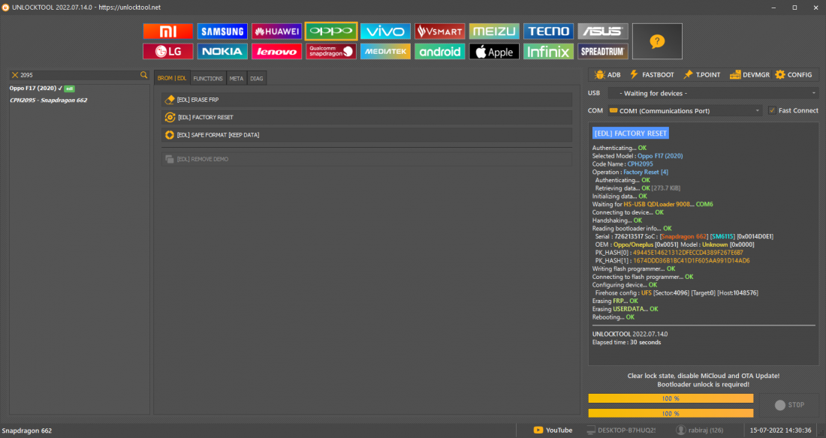Open the Vivo brand section
The height and width of the screenshot is (438, 826).
[x=385, y=31]
